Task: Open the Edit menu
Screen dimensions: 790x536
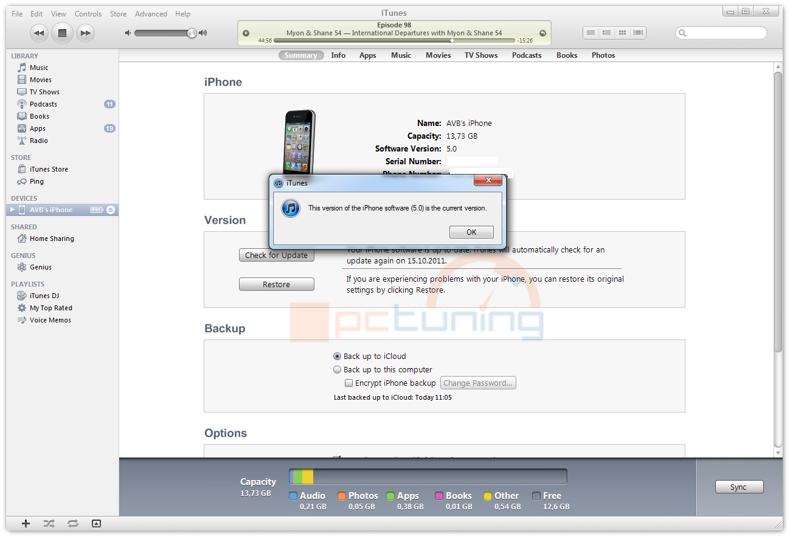Action: (x=36, y=13)
